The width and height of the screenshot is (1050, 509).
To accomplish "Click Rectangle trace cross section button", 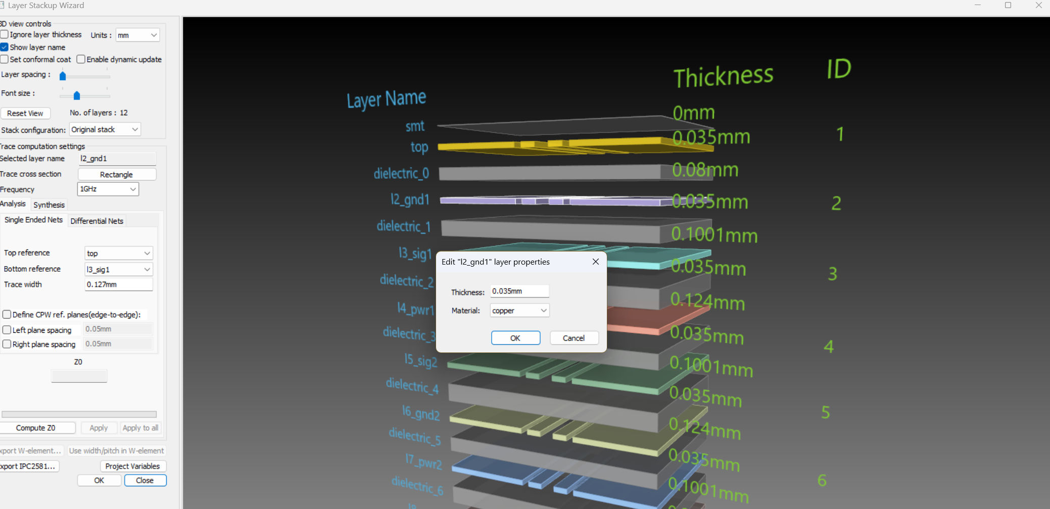I will click(x=117, y=174).
